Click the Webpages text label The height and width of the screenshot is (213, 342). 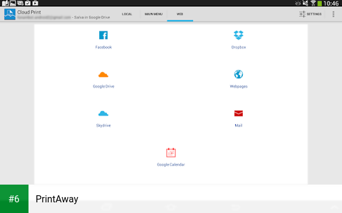click(x=239, y=86)
